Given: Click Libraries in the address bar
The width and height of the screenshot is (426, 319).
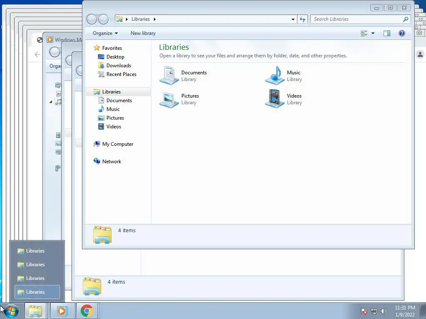Looking at the screenshot, I should [x=141, y=19].
